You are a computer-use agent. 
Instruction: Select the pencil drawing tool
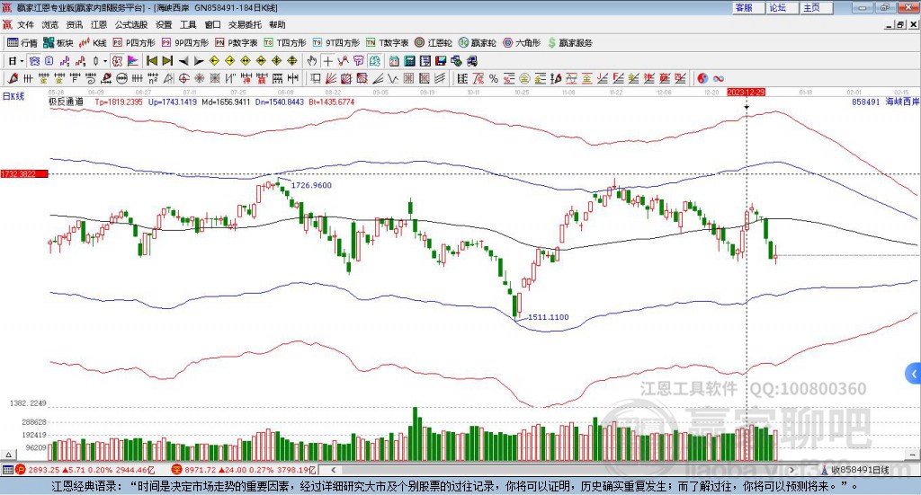pos(13,78)
